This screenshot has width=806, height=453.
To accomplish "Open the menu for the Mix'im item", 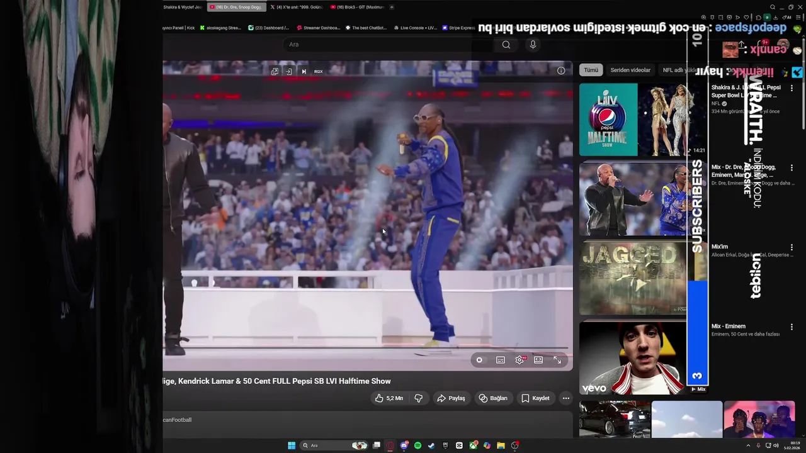I will click(792, 247).
